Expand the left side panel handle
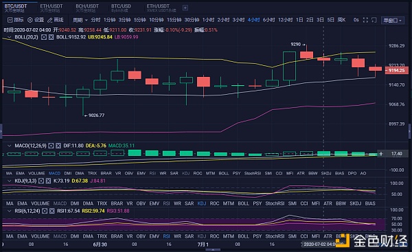 pos(1,130)
